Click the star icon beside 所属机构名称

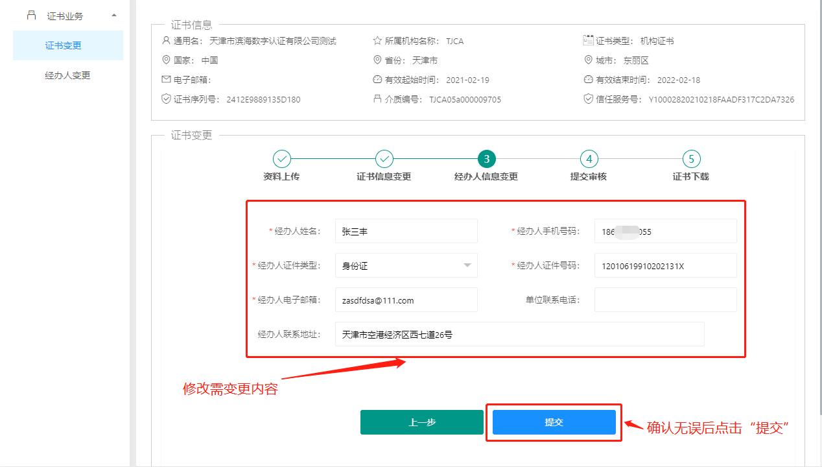[x=377, y=41]
